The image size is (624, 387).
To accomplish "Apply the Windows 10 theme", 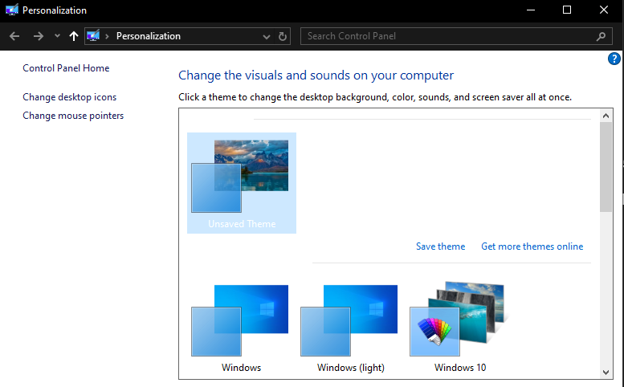I will click(x=459, y=327).
